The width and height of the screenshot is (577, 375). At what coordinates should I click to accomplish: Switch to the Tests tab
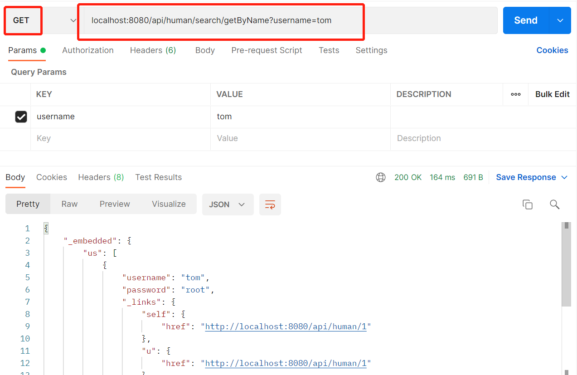pos(329,50)
